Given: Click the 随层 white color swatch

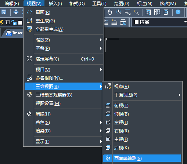Looking at the screenshot, I should [x=137, y=22].
